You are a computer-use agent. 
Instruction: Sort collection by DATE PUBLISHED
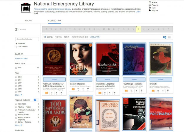[80, 37]
